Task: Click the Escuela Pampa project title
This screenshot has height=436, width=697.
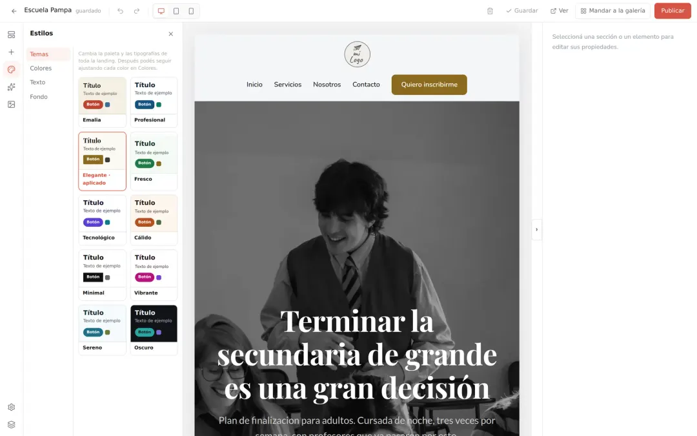Action: [x=48, y=10]
